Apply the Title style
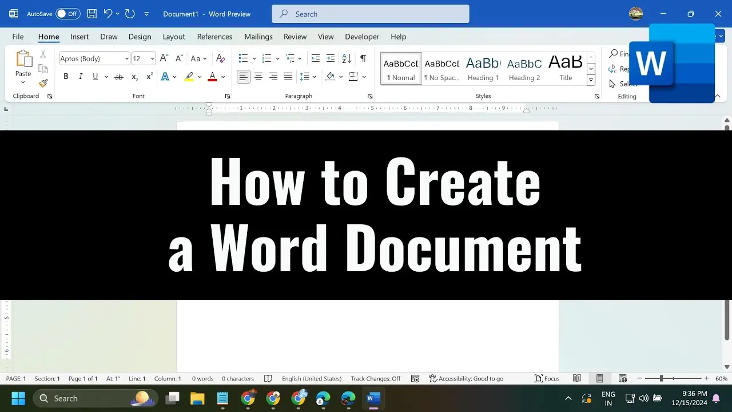This screenshot has height=412, width=732. pos(566,69)
